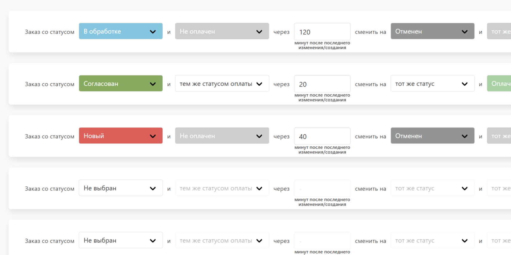
Task: Click the minutes field containing 40
Action: coord(322,136)
